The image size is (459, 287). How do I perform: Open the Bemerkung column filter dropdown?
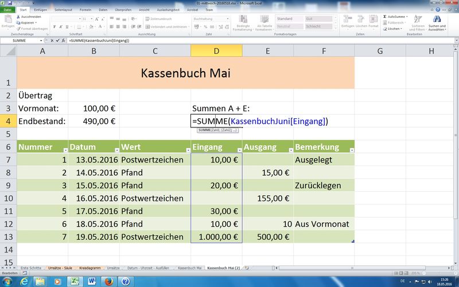(352, 150)
